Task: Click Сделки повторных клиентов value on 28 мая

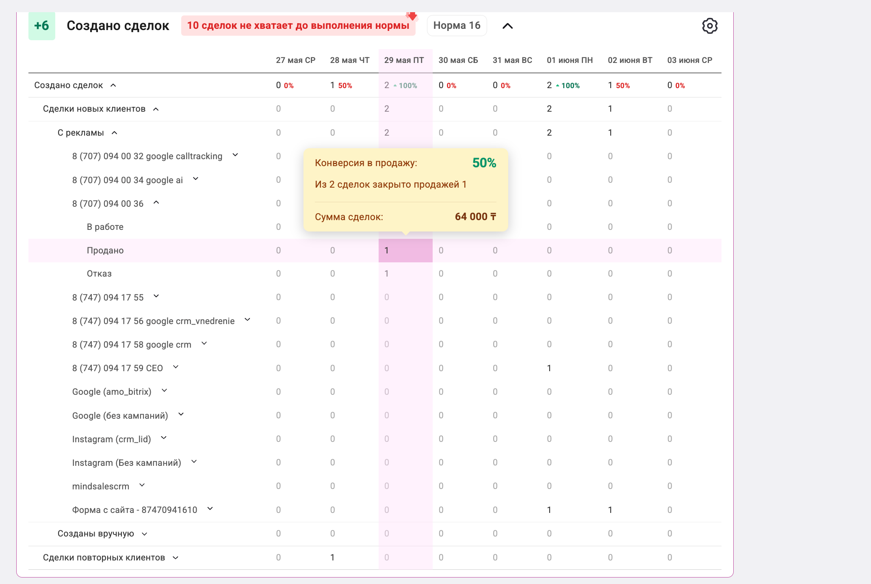Action: 332,558
